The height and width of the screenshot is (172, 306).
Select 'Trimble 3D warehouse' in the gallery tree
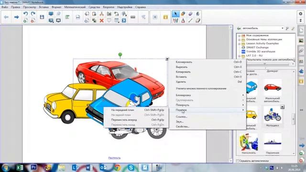[261, 52]
